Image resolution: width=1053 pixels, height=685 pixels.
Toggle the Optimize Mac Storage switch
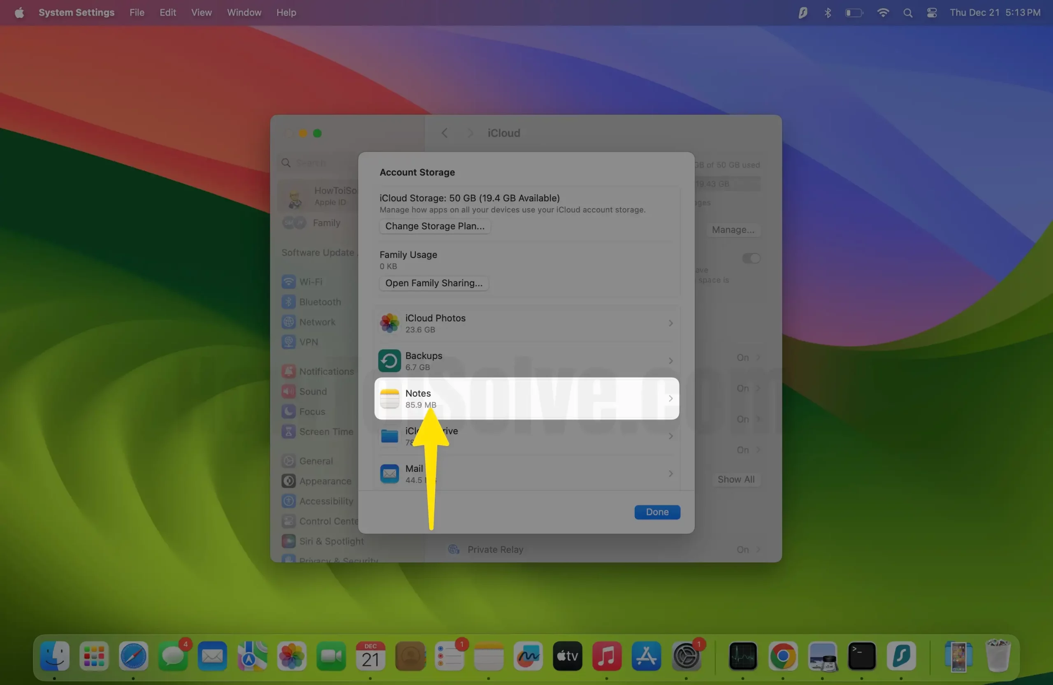(751, 258)
